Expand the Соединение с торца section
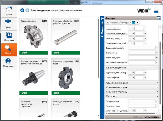163x121 pixels. point(132,87)
